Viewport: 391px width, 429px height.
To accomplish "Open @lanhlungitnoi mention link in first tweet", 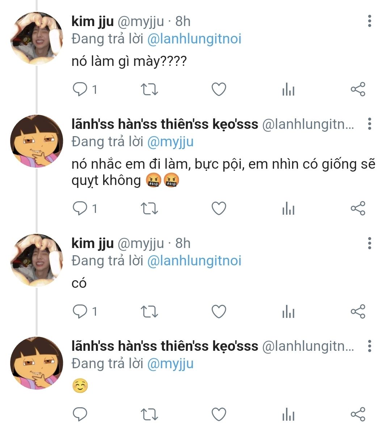I will [x=194, y=39].
